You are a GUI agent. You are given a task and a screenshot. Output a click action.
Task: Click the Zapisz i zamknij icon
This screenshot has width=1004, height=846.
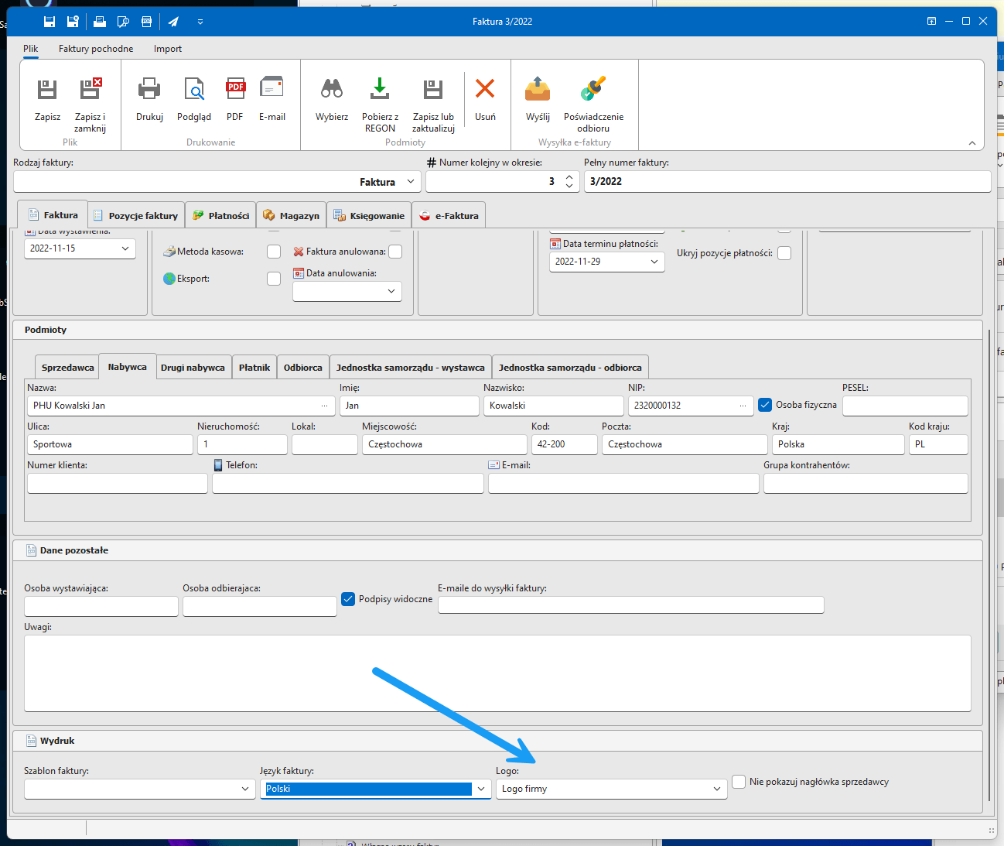click(90, 91)
